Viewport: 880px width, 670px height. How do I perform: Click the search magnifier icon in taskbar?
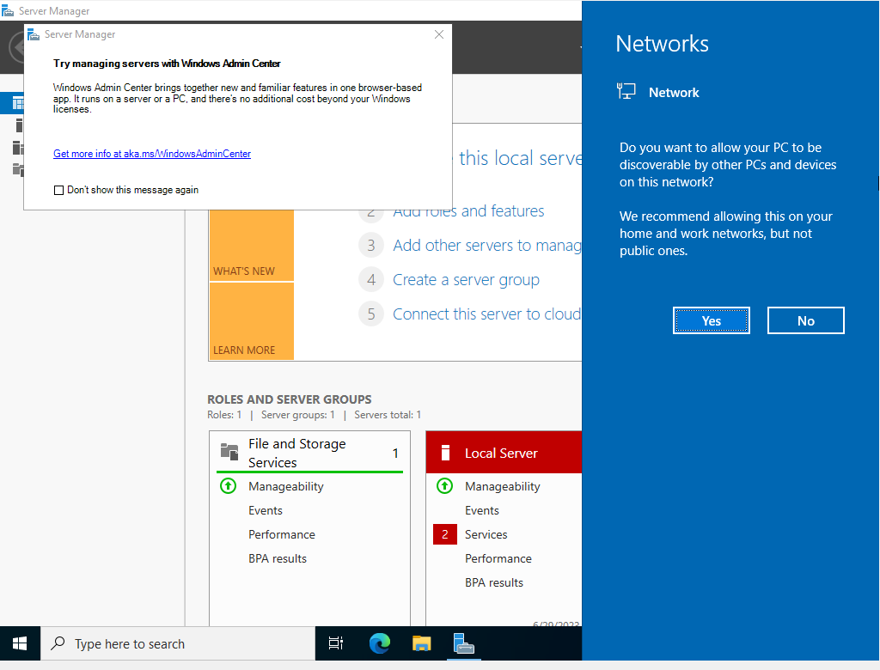(58, 643)
